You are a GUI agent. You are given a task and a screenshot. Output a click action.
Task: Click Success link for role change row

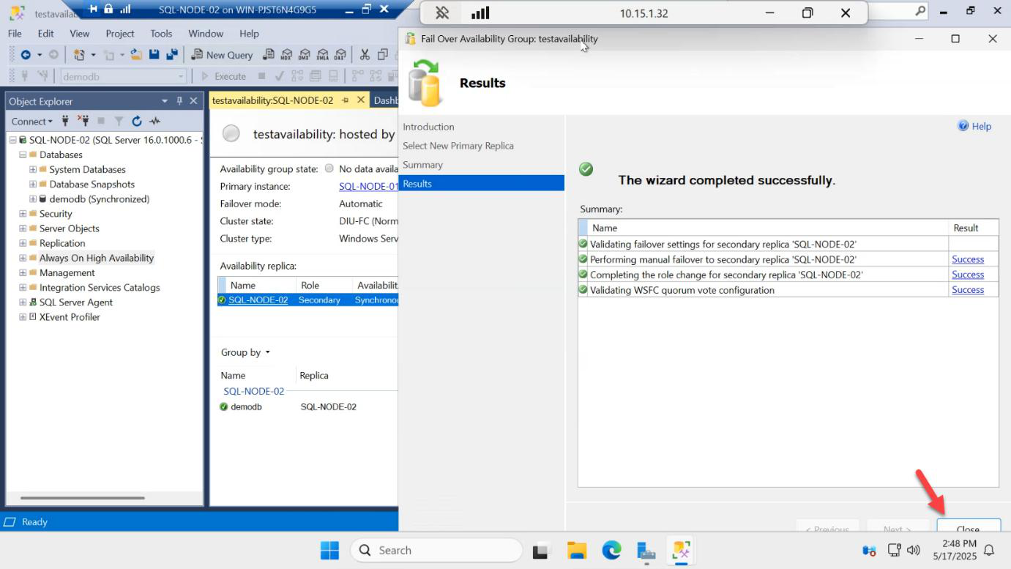pyautogui.click(x=968, y=275)
